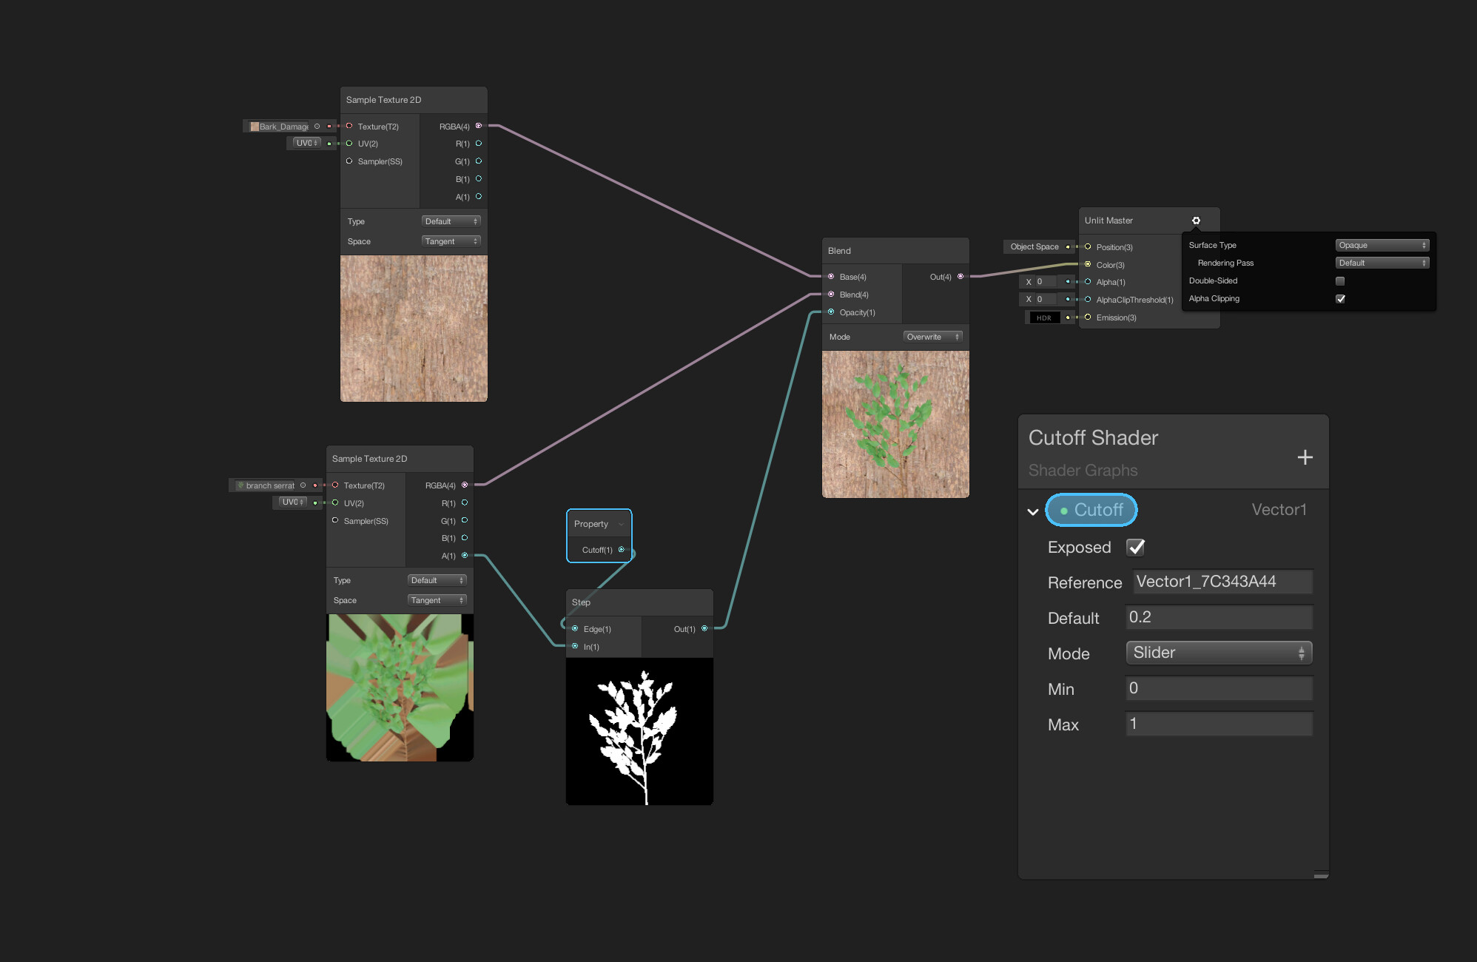
Task: Disable Alpha Clipping on the master node
Action: click(1340, 298)
